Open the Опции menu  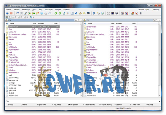58,10
